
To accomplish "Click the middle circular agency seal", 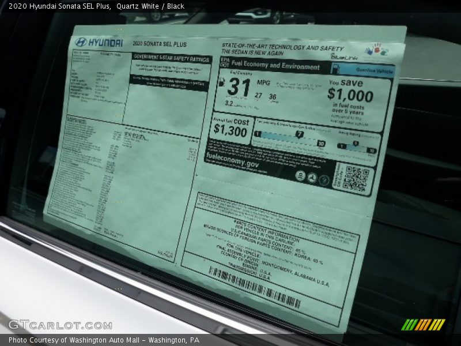I will coord(312,178).
